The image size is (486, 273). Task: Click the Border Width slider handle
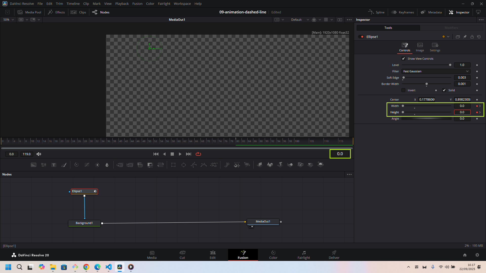pos(427,84)
